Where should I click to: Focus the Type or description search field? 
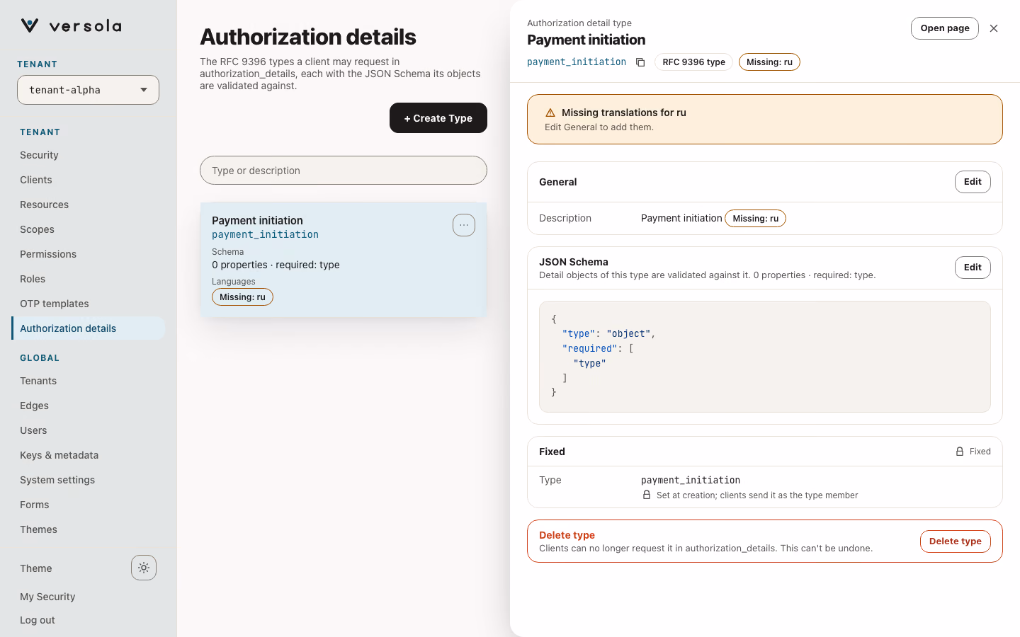click(x=344, y=171)
